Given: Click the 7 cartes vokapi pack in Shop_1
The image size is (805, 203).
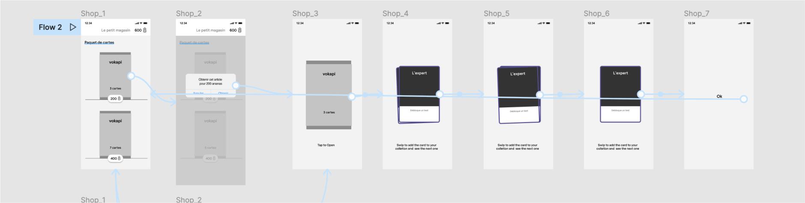Looking at the screenshot, I should coord(115,133).
